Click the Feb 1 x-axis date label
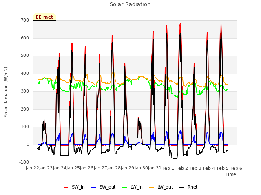The width and height of the screenshot is (261, 195). coord(168,168)
